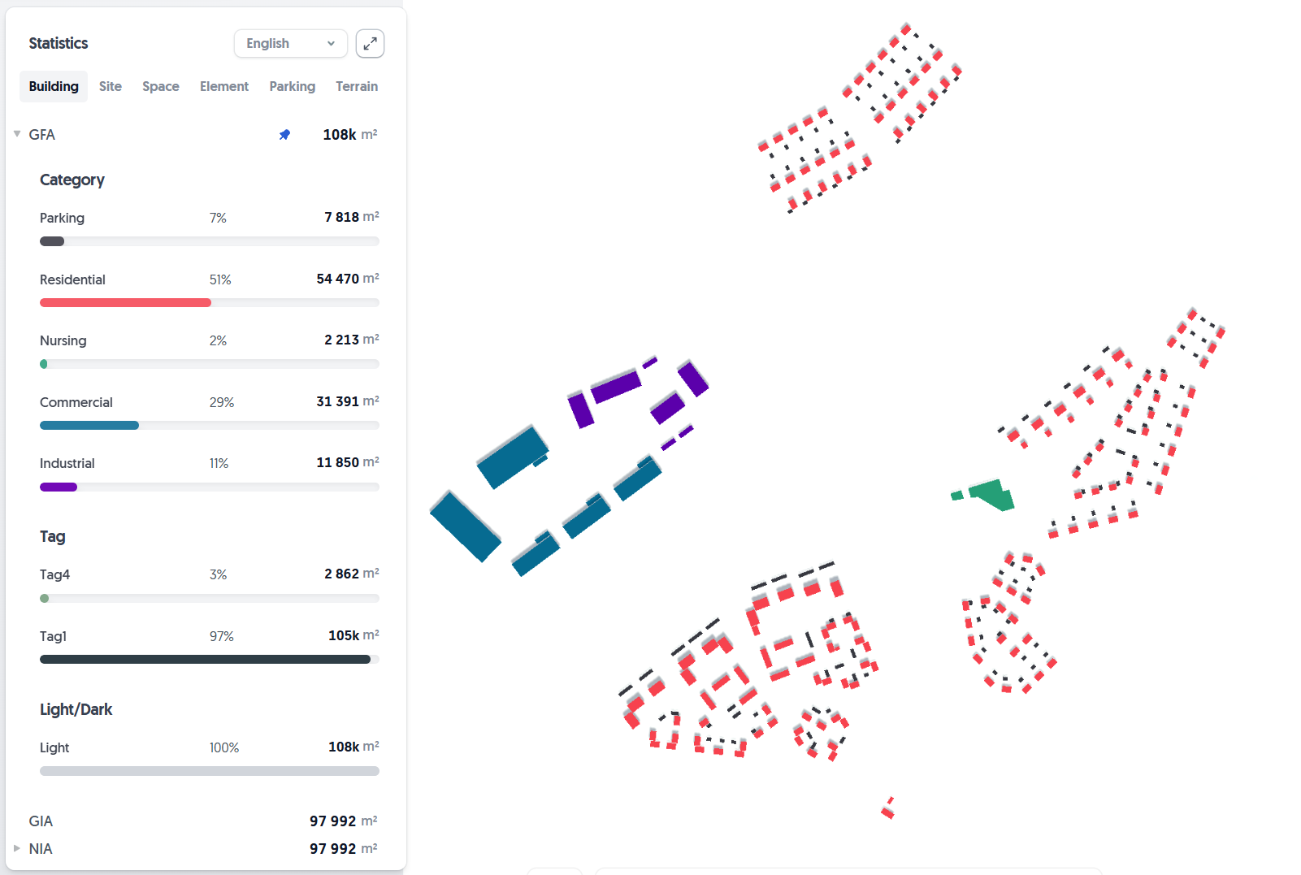Click the Industrial category label
Image resolution: width=1301 pixels, height=875 pixels.
[67, 463]
